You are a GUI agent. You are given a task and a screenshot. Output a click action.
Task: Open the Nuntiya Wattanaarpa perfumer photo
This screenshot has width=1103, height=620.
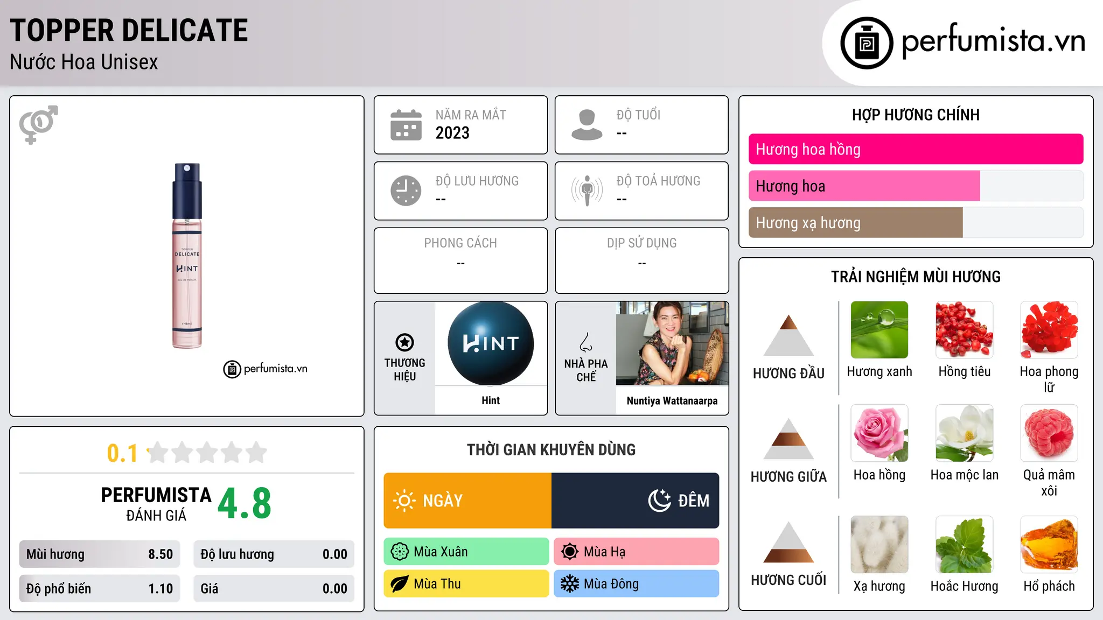click(672, 343)
